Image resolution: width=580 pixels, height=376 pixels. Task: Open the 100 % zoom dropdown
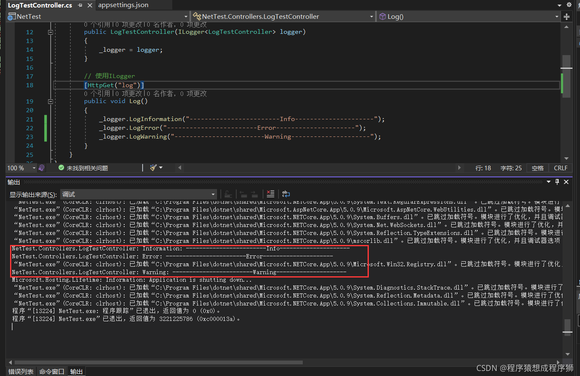point(34,168)
